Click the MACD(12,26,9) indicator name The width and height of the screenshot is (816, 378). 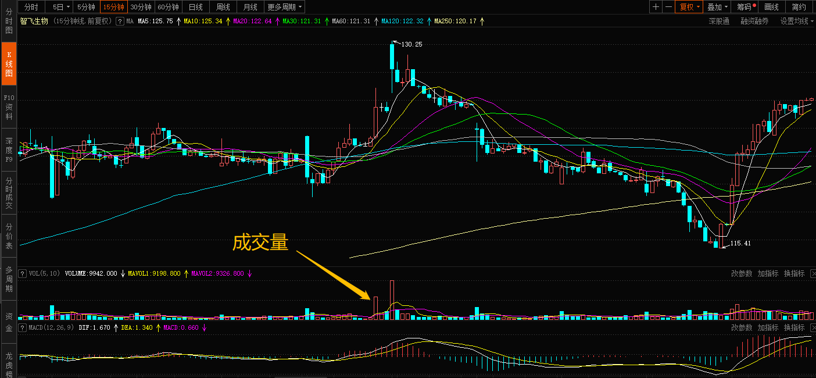pyautogui.click(x=51, y=327)
